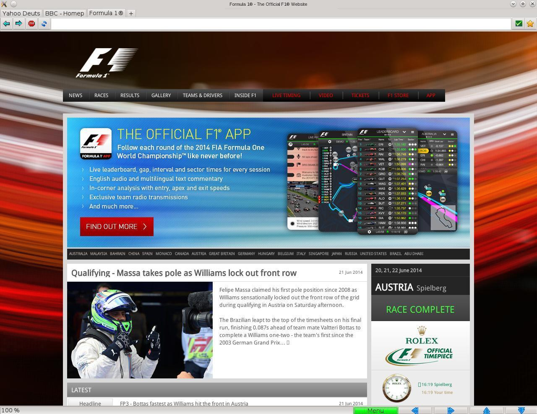Switch to the BBC - Homep tab
537x414 pixels.
(x=65, y=13)
